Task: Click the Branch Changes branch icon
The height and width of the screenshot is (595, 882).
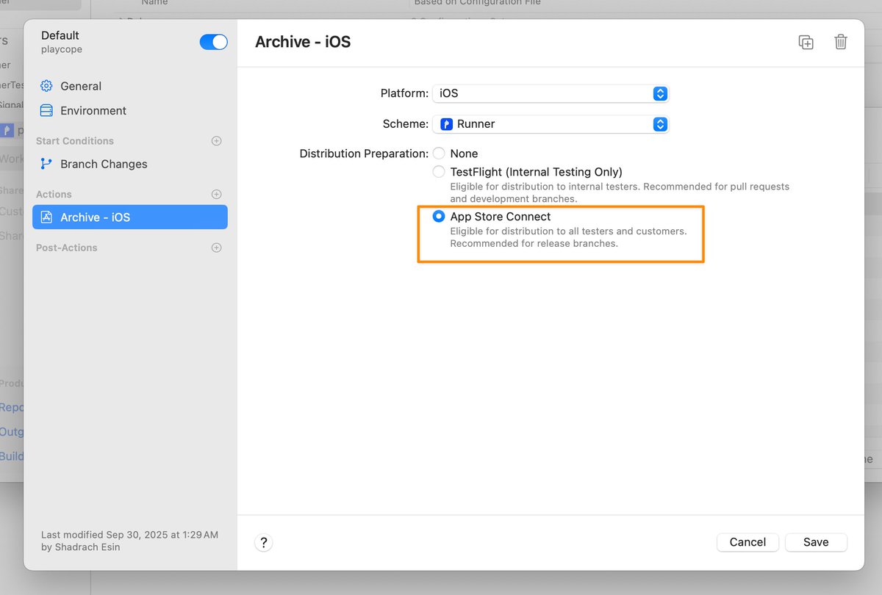Action: tap(46, 164)
